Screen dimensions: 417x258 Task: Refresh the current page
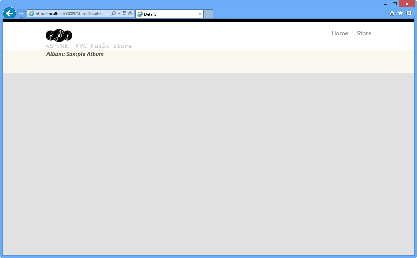(130, 13)
